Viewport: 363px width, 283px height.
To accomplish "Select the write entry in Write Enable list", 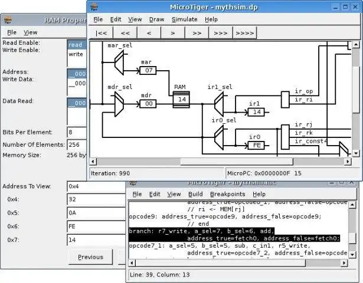I will coord(77,54).
